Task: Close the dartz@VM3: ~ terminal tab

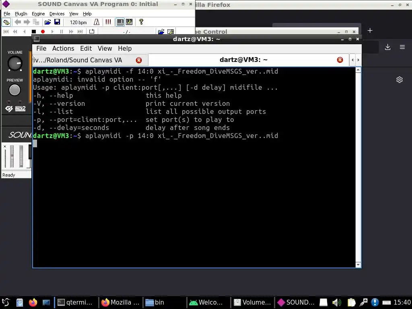Action: 340,60
